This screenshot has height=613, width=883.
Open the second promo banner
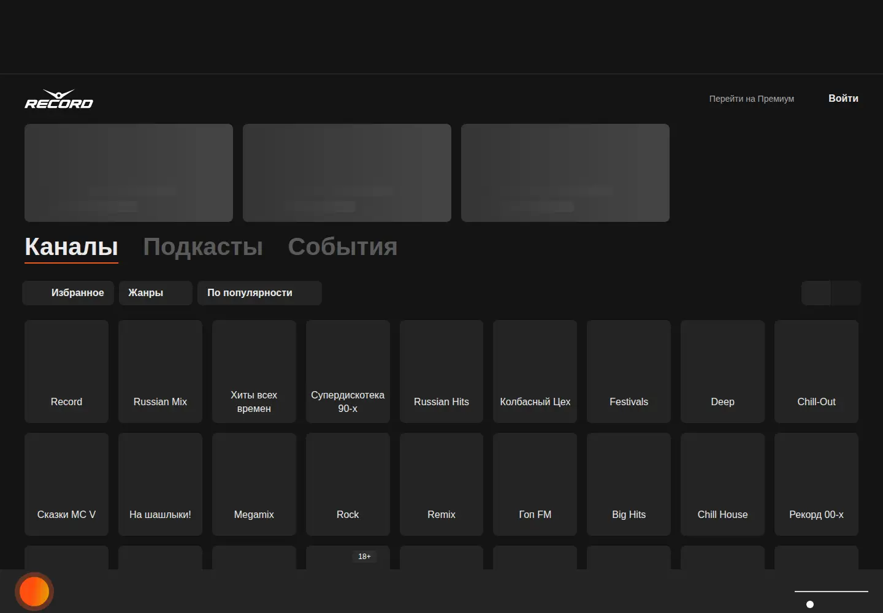pyautogui.click(x=347, y=173)
